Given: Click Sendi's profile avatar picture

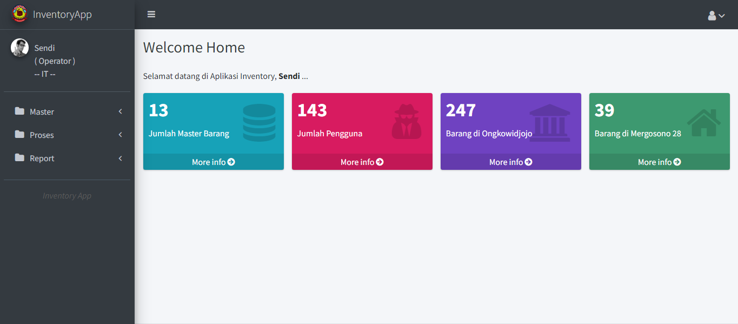Looking at the screenshot, I should pos(20,48).
